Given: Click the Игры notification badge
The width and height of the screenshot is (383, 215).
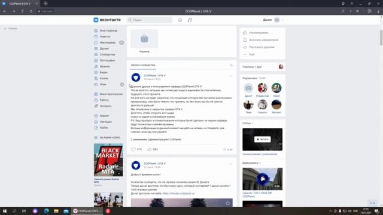Looking at the screenshot, I should coord(122,84).
